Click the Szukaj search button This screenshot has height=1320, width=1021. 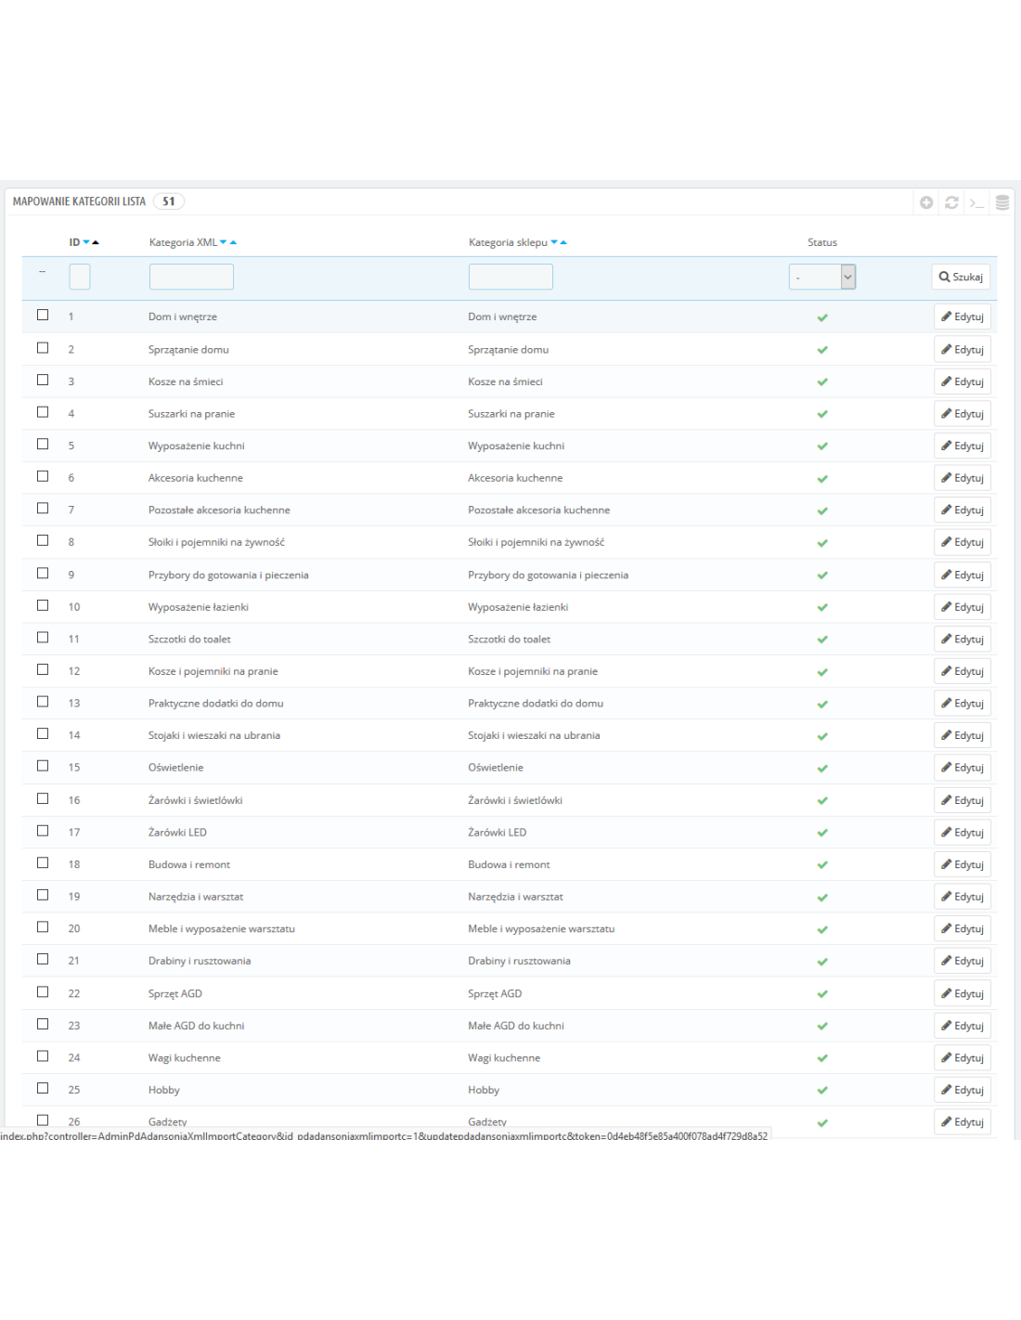tap(961, 277)
